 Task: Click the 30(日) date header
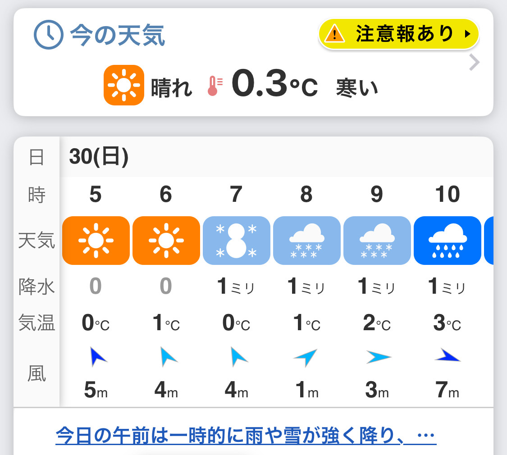(x=99, y=157)
